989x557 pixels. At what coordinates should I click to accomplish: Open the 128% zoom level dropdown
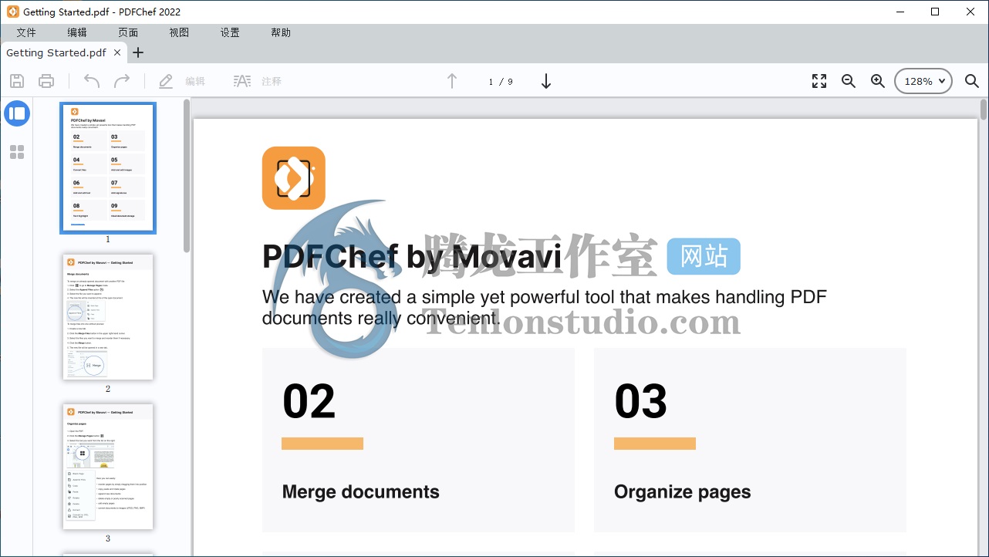(923, 81)
